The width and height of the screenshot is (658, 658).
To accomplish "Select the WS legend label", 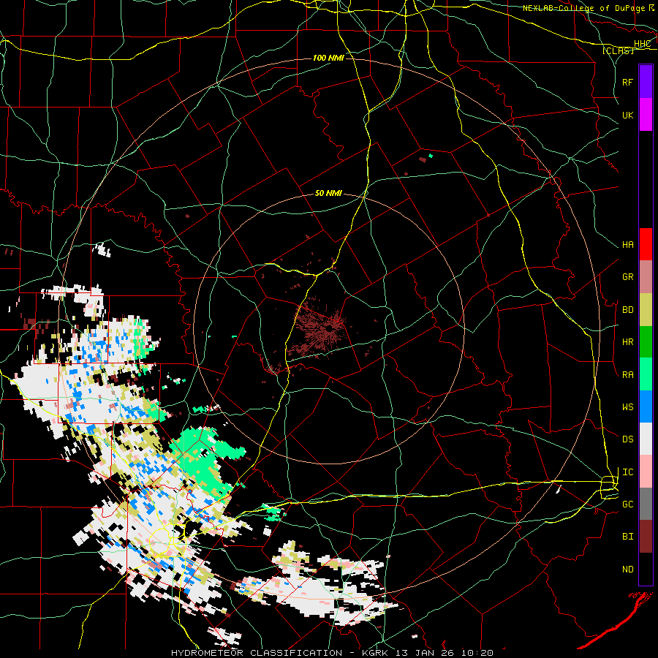I will tap(627, 407).
